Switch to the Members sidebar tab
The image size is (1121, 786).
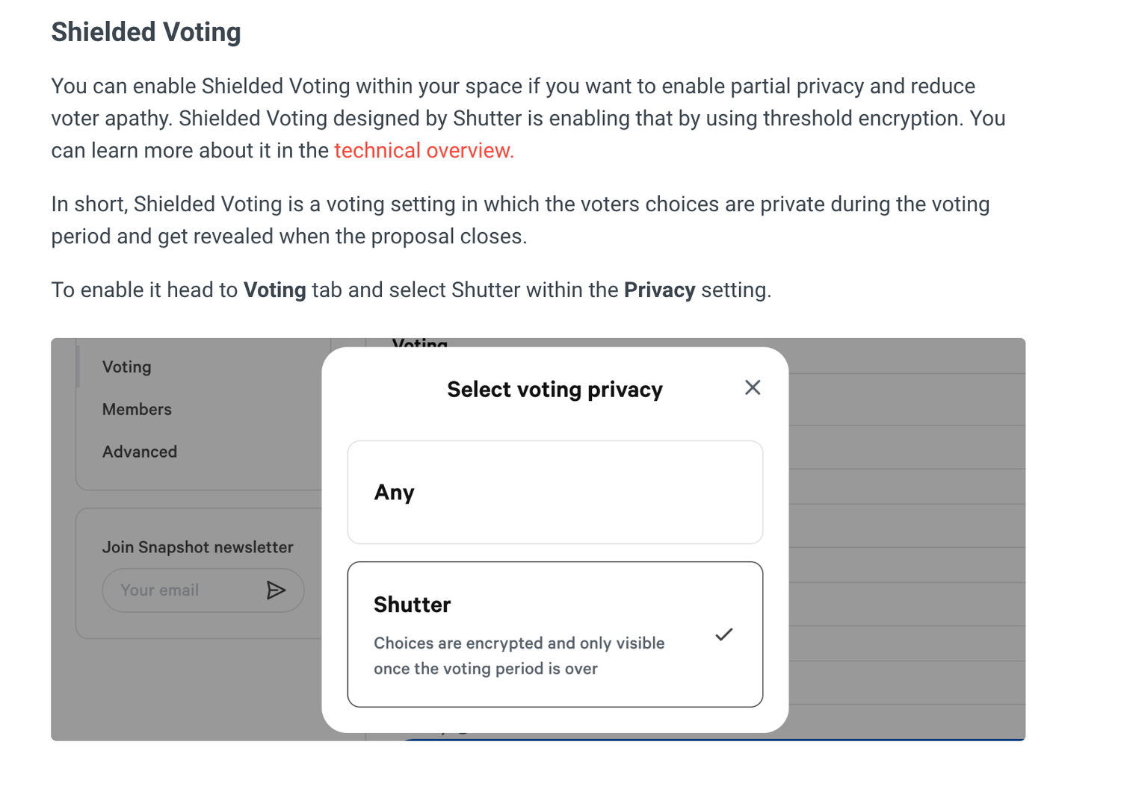[x=137, y=409]
